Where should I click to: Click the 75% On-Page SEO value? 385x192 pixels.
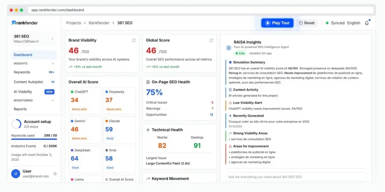click(154, 93)
